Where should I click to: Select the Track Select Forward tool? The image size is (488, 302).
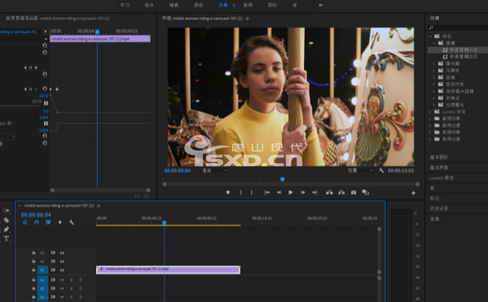[x=6, y=211]
